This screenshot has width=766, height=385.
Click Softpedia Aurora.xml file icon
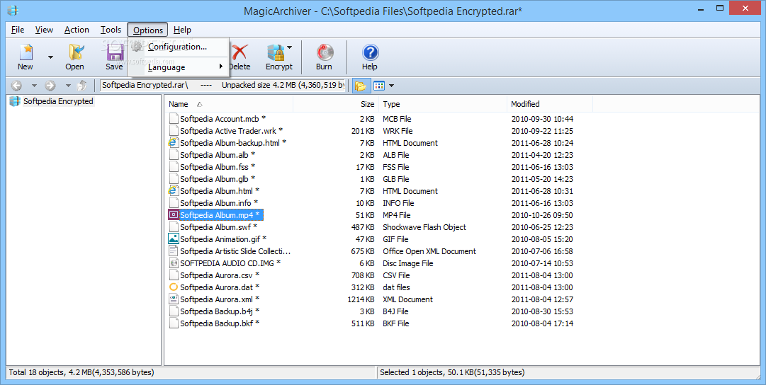(x=174, y=299)
